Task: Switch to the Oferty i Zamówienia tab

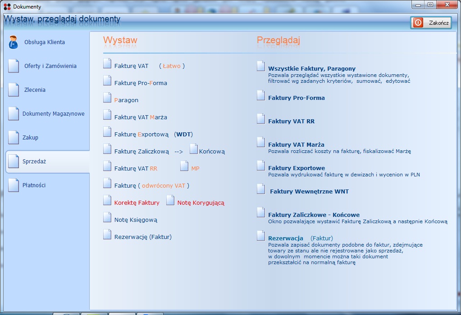Action: (x=50, y=66)
